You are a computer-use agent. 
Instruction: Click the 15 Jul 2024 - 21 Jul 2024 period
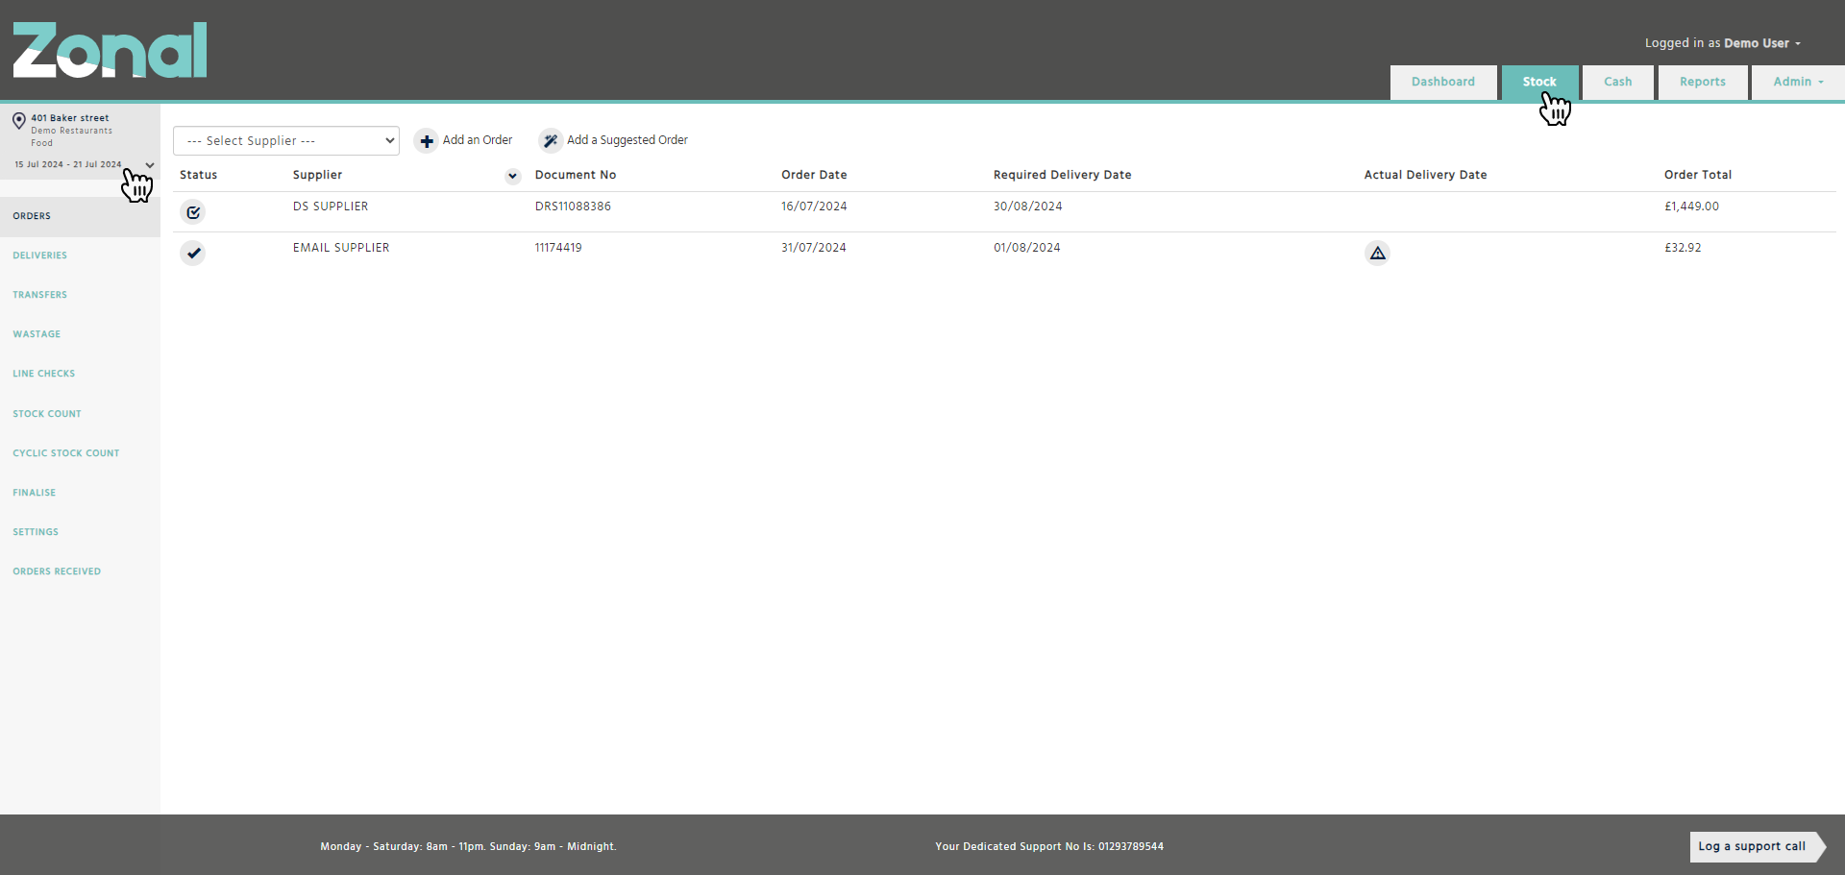[x=68, y=164]
